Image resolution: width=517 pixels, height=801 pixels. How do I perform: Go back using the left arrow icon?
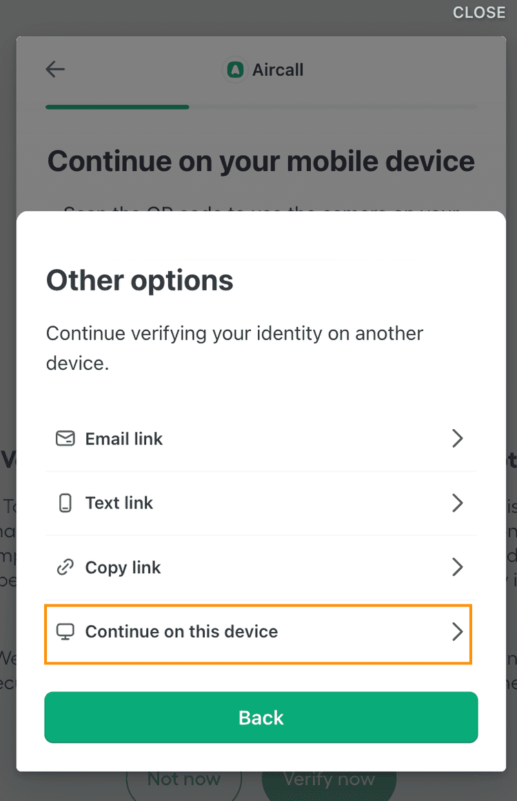pos(55,69)
